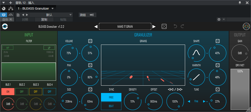
Task: Click the SIZE 208ms knob
Action: coord(69,101)
